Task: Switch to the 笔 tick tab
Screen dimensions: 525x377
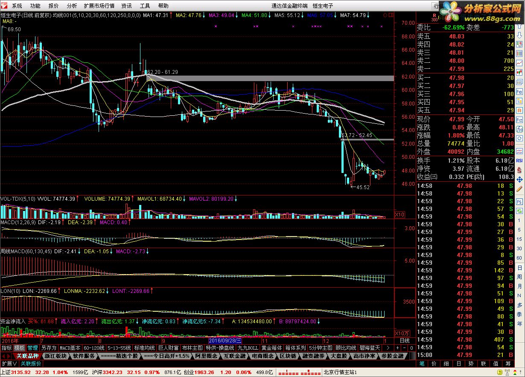Action: (422, 364)
